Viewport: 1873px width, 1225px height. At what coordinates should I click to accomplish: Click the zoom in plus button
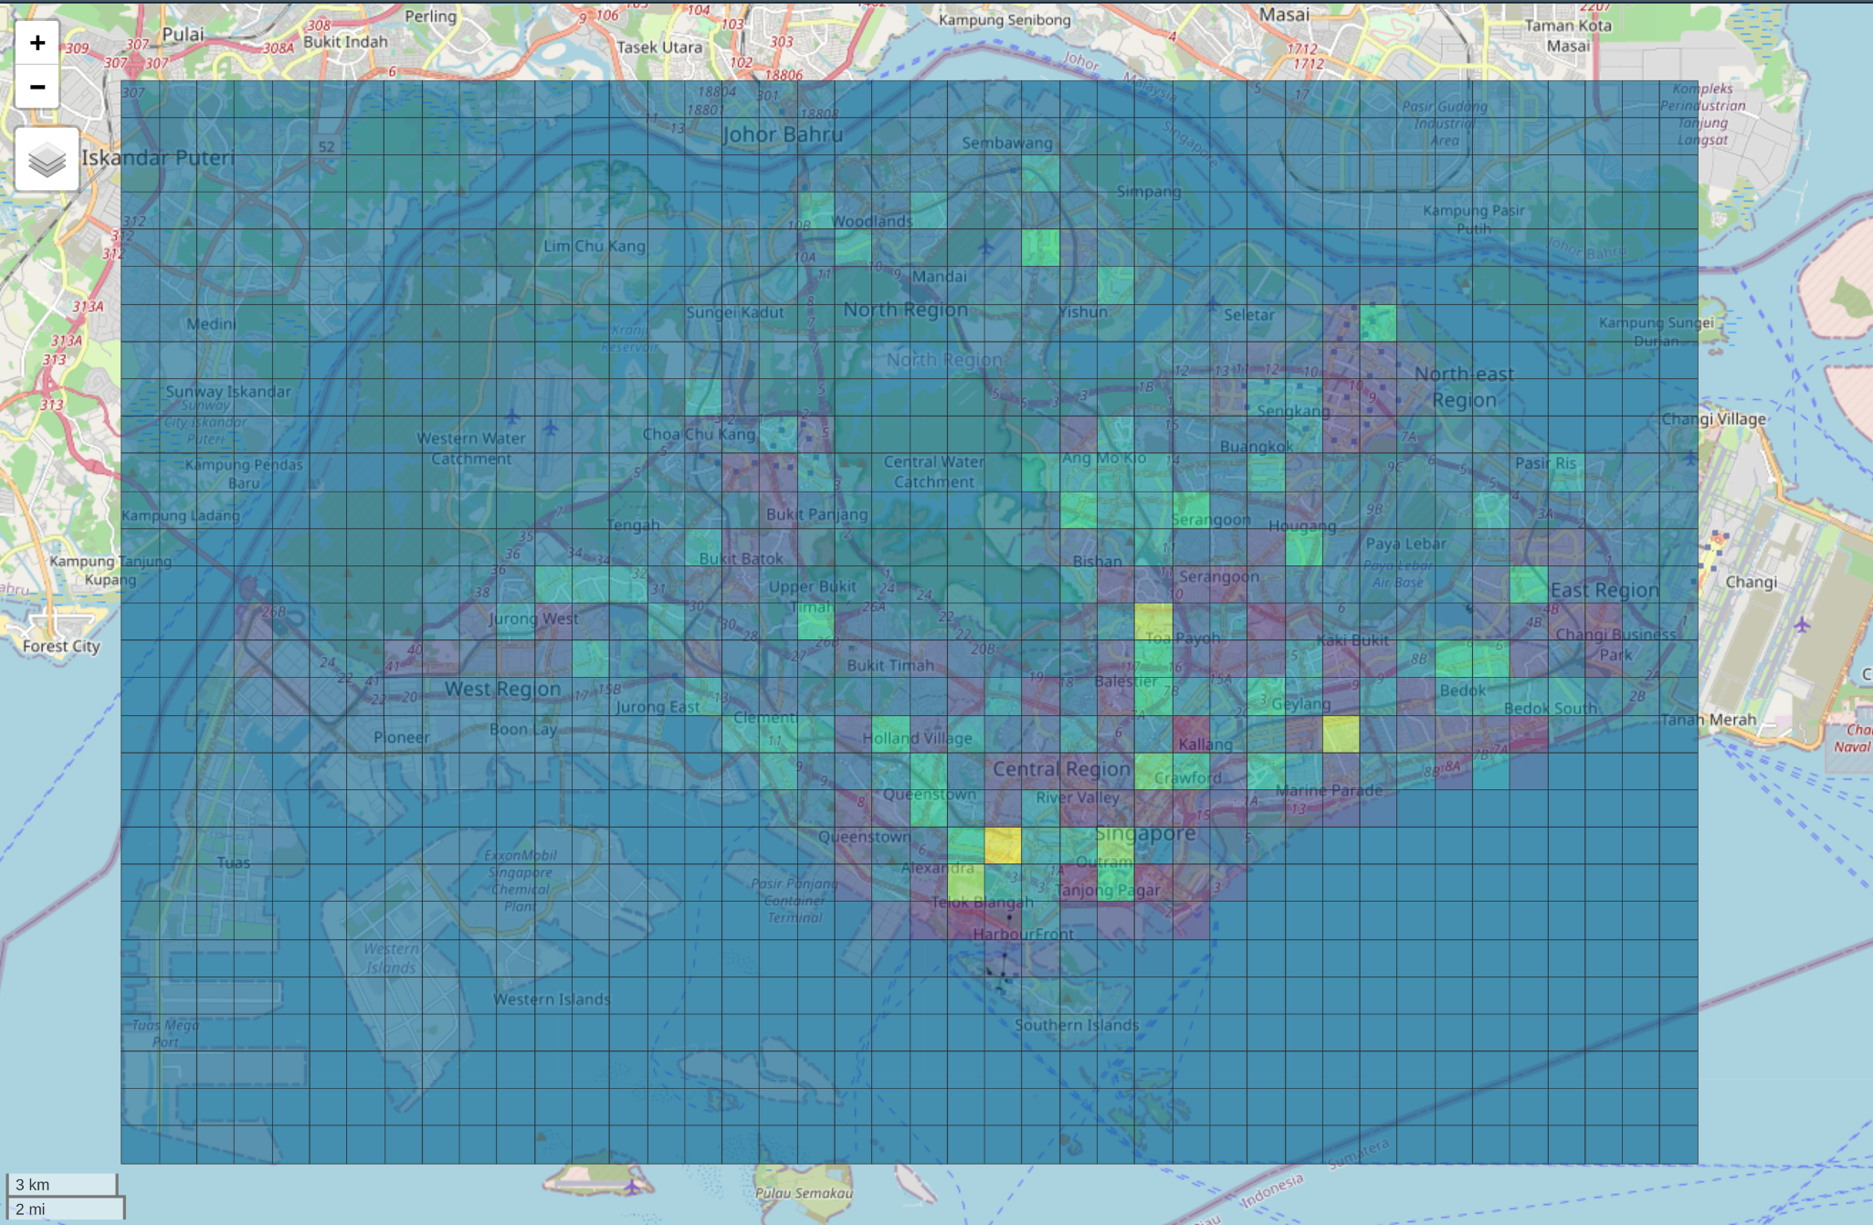tap(37, 43)
